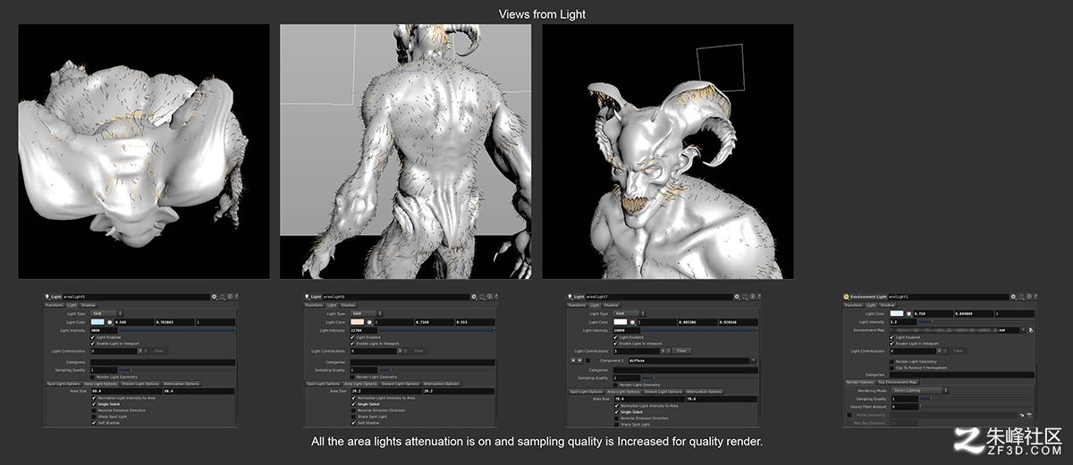Click the Categories field in arealight6
This screenshot has width=1073, height=465.
click(x=422, y=362)
